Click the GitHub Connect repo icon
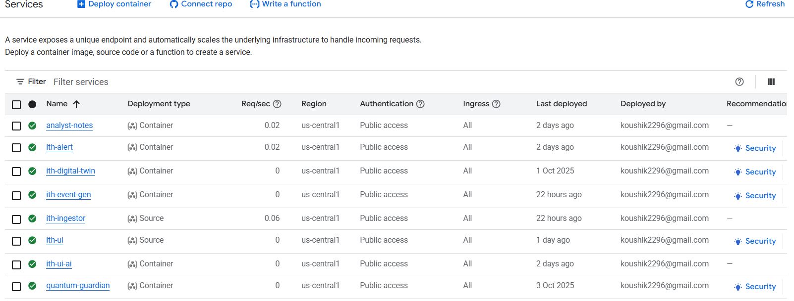Screen dimensions: 794x301 [x=173, y=4]
